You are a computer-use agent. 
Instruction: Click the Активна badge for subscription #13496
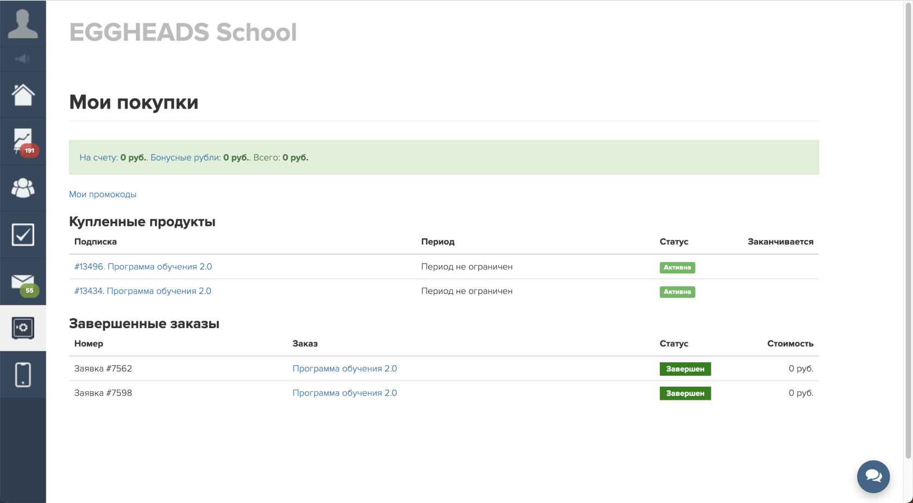677,267
